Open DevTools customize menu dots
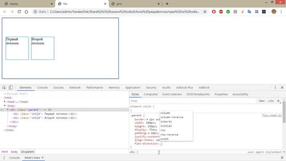 click(x=275, y=88)
